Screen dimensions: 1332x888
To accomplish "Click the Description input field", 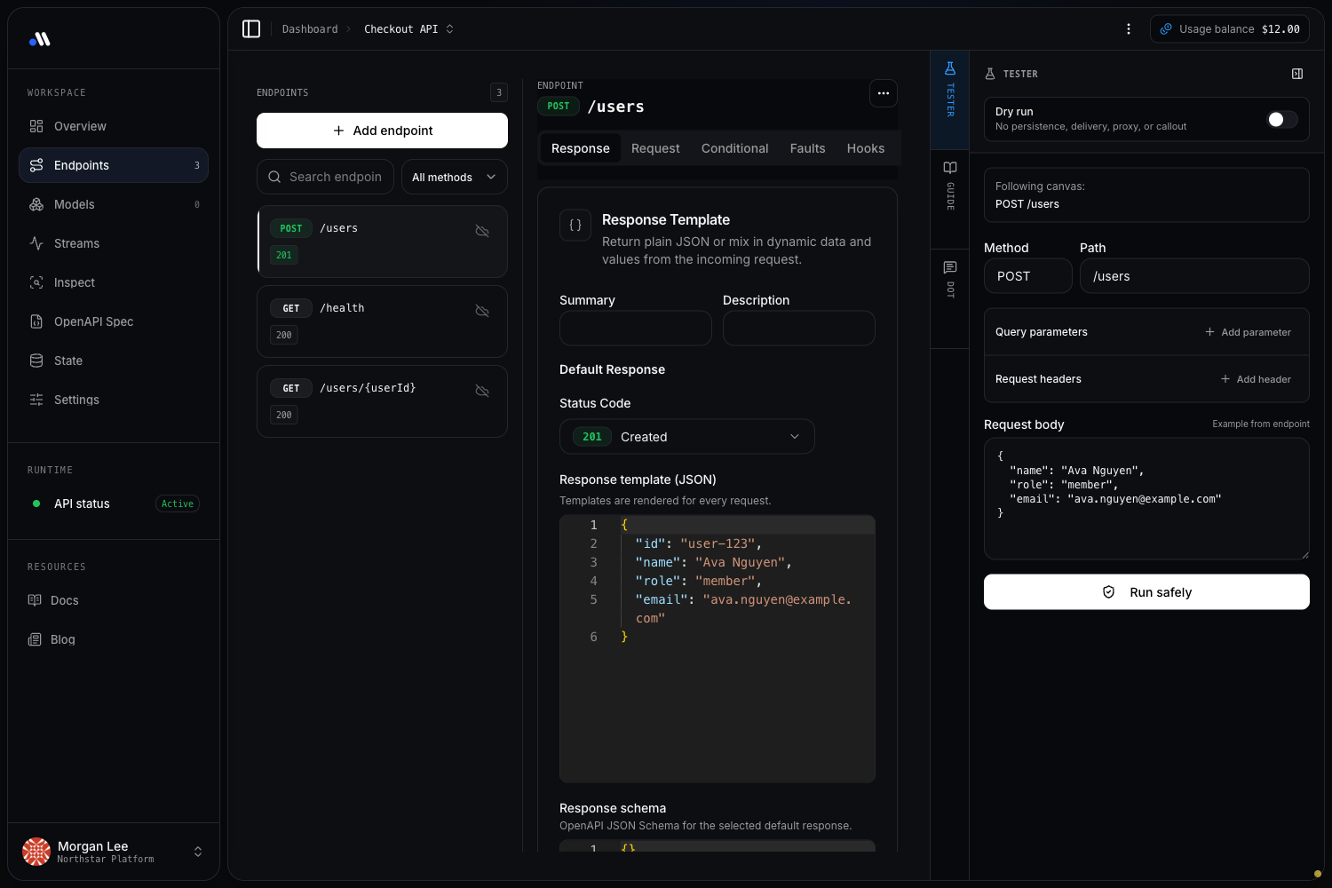I will pyautogui.click(x=799, y=328).
